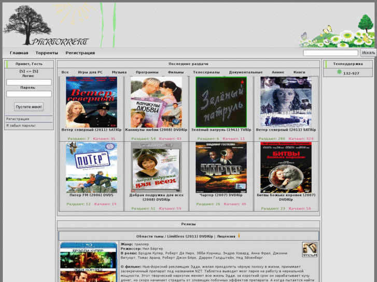
Task: Focus the Логин input field
Action: [x=29, y=82]
